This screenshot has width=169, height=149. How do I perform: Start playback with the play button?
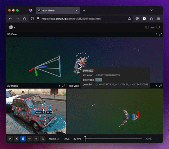pos(10,139)
